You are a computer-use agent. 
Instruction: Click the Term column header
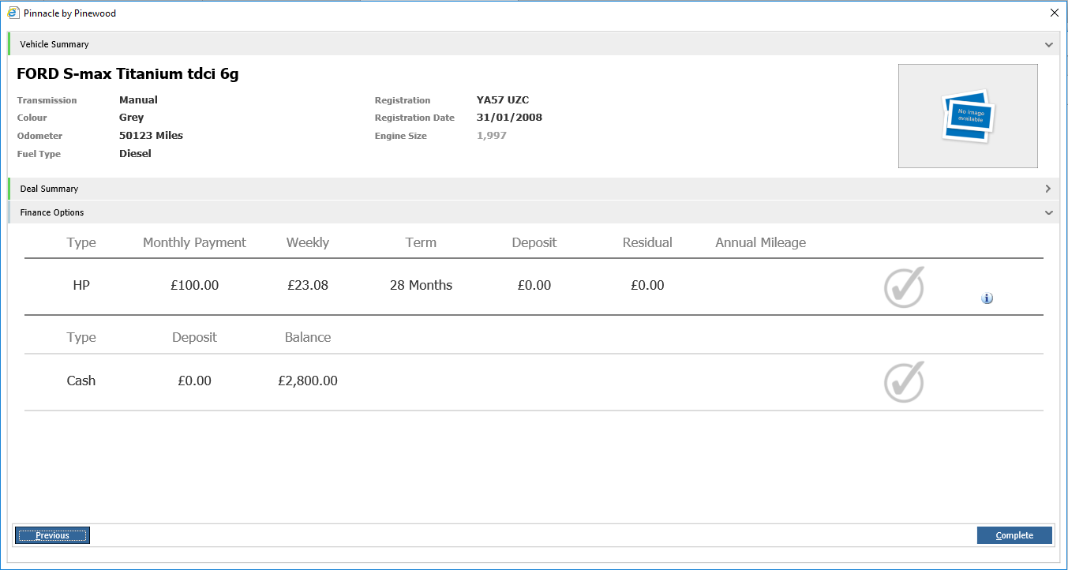[x=421, y=242]
